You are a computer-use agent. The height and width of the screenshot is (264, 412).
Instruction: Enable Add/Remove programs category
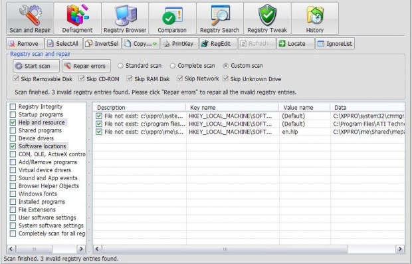click(x=13, y=162)
